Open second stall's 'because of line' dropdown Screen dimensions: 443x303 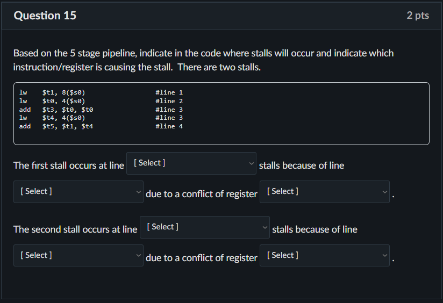[x=78, y=256]
